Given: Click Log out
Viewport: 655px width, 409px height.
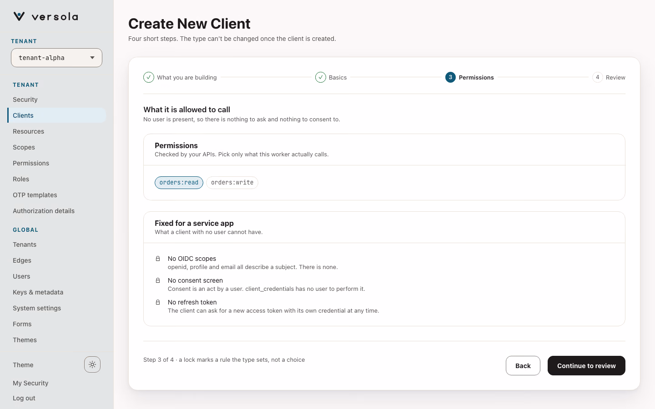Looking at the screenshot, I should click(24, 398).
